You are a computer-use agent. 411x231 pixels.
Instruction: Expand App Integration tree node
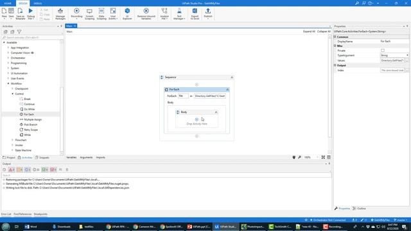pyautogui.click(x=8, y=47)
